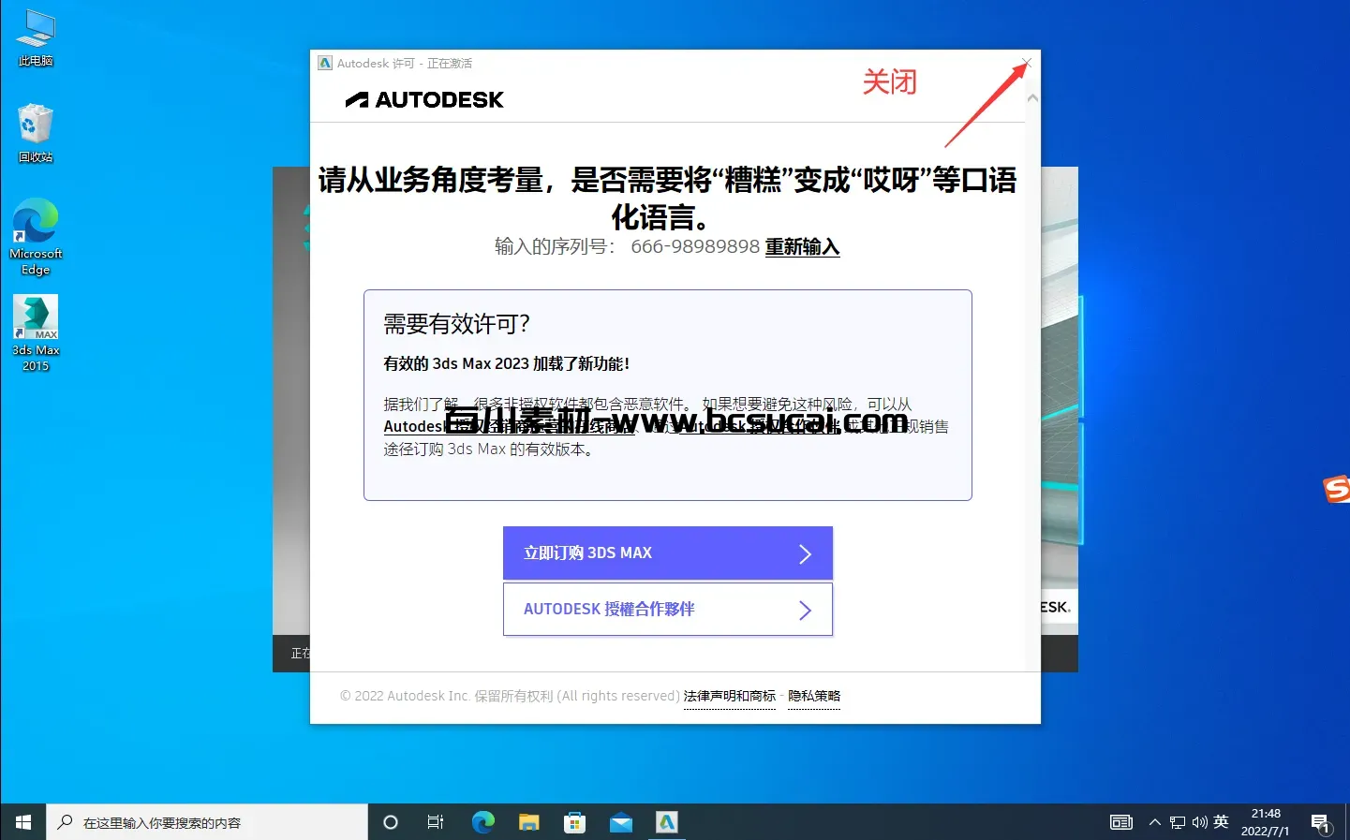Click the arrow on AUTODESK 授權合作夥伴

[x=805, y=611]
